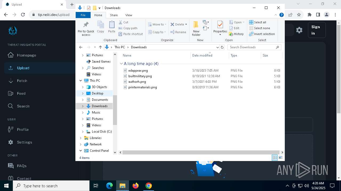Select Desktop in navigation tree
The image size is (341, 191).
[98, 93]
